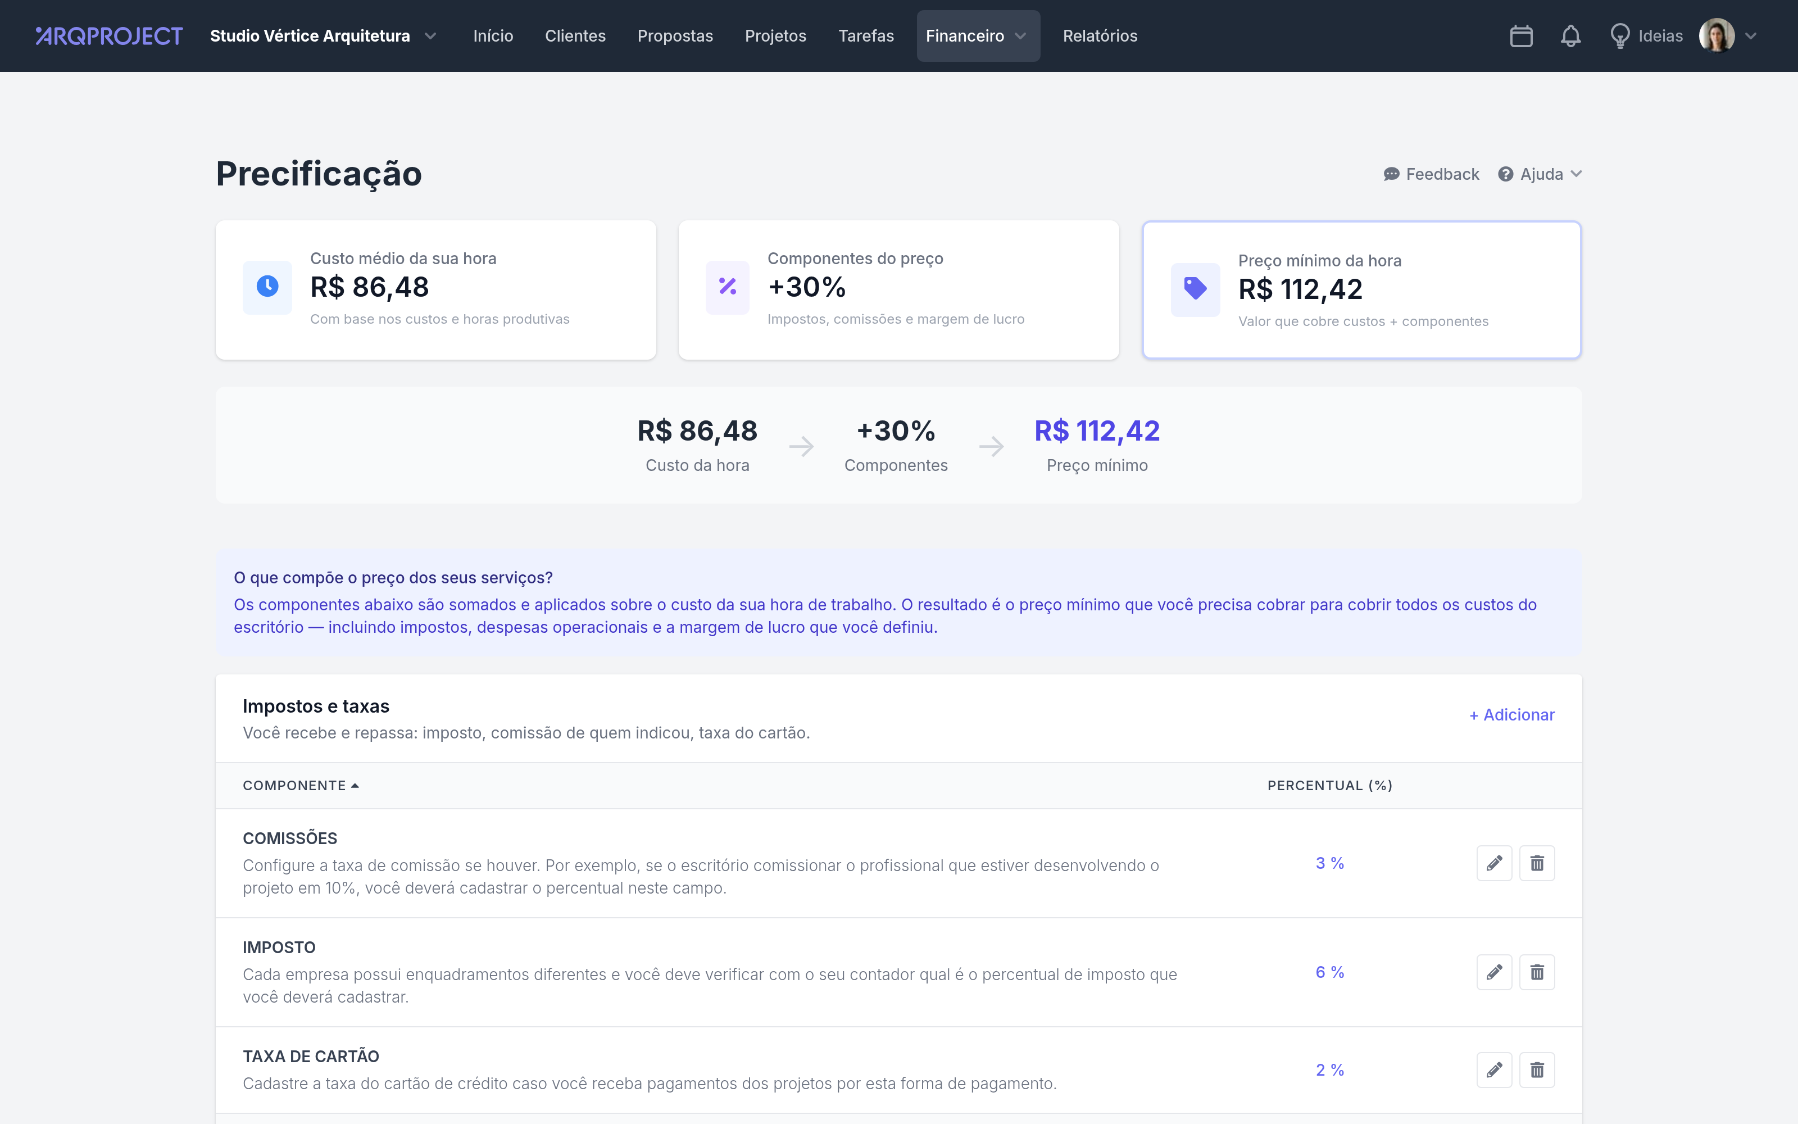1798x1124 pixels.
Task: Expand the Financeiro menu chevron
Action: (1021, 35)
